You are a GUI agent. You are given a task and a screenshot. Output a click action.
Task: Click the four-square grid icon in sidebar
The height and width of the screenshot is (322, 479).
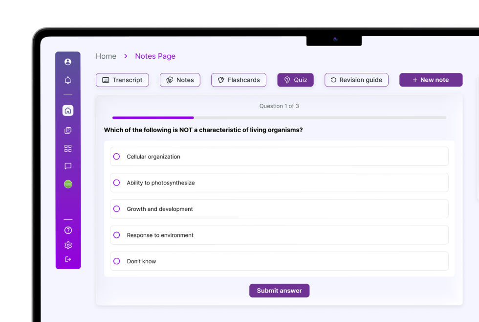[68, 148]
